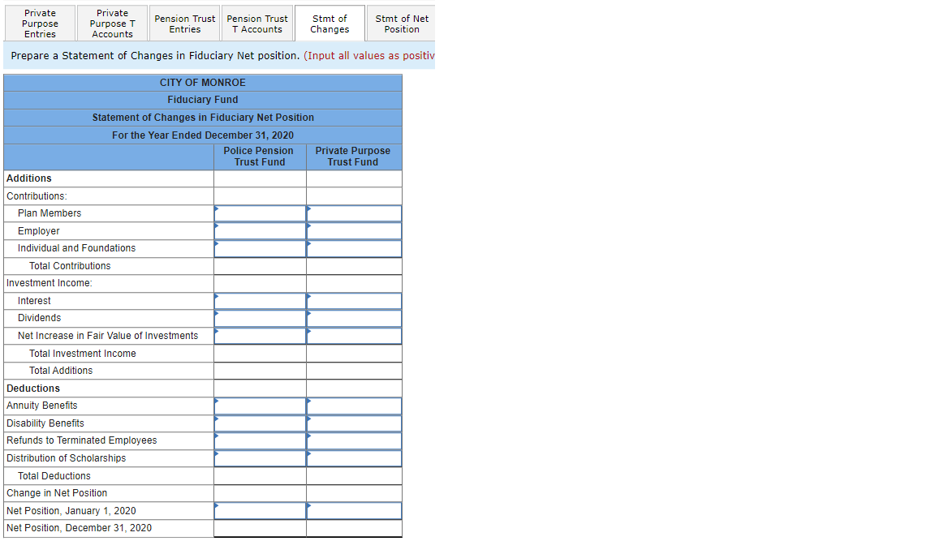Select the Pension Trust Entries tab
This screenshot has height=541, width=935.
tap(184, 23)
